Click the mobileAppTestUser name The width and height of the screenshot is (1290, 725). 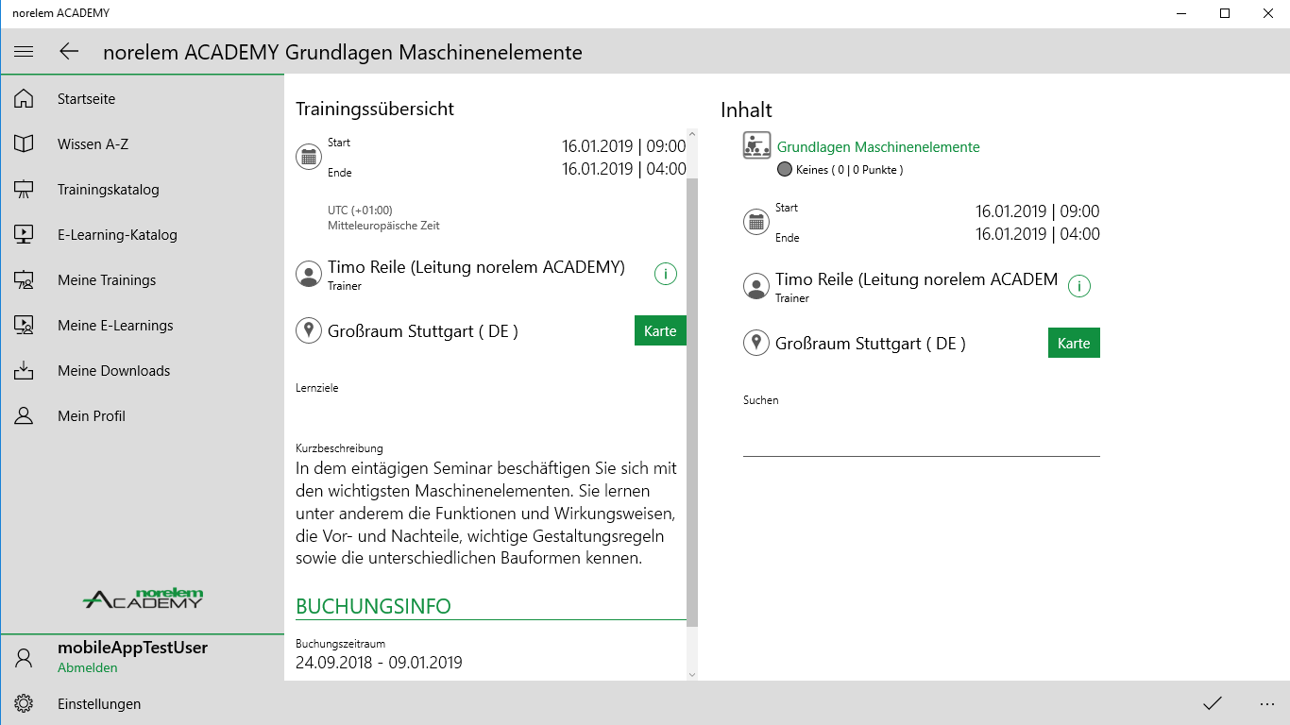pyautogui.click(x=132, y=648)
